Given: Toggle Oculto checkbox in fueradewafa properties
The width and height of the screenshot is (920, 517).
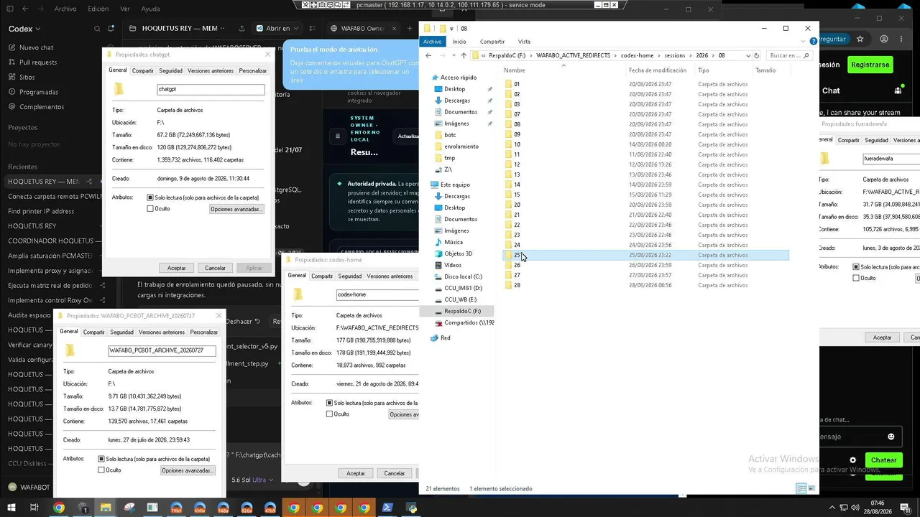Looking at the screenshot, I should click(856, 278).
